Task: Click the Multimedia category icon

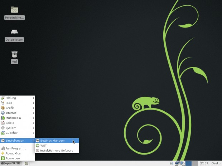Action: (x=3, y=118)
